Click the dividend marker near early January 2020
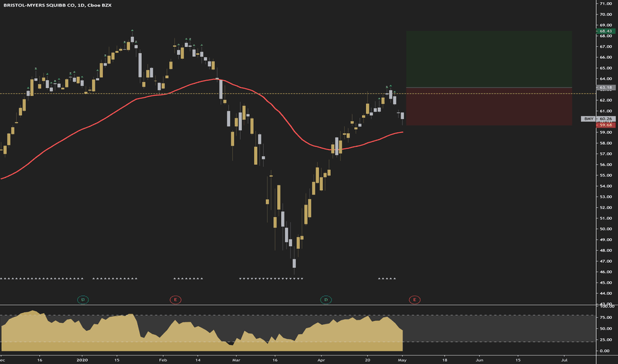Screen dimensions: 618x364 (83, 300)
